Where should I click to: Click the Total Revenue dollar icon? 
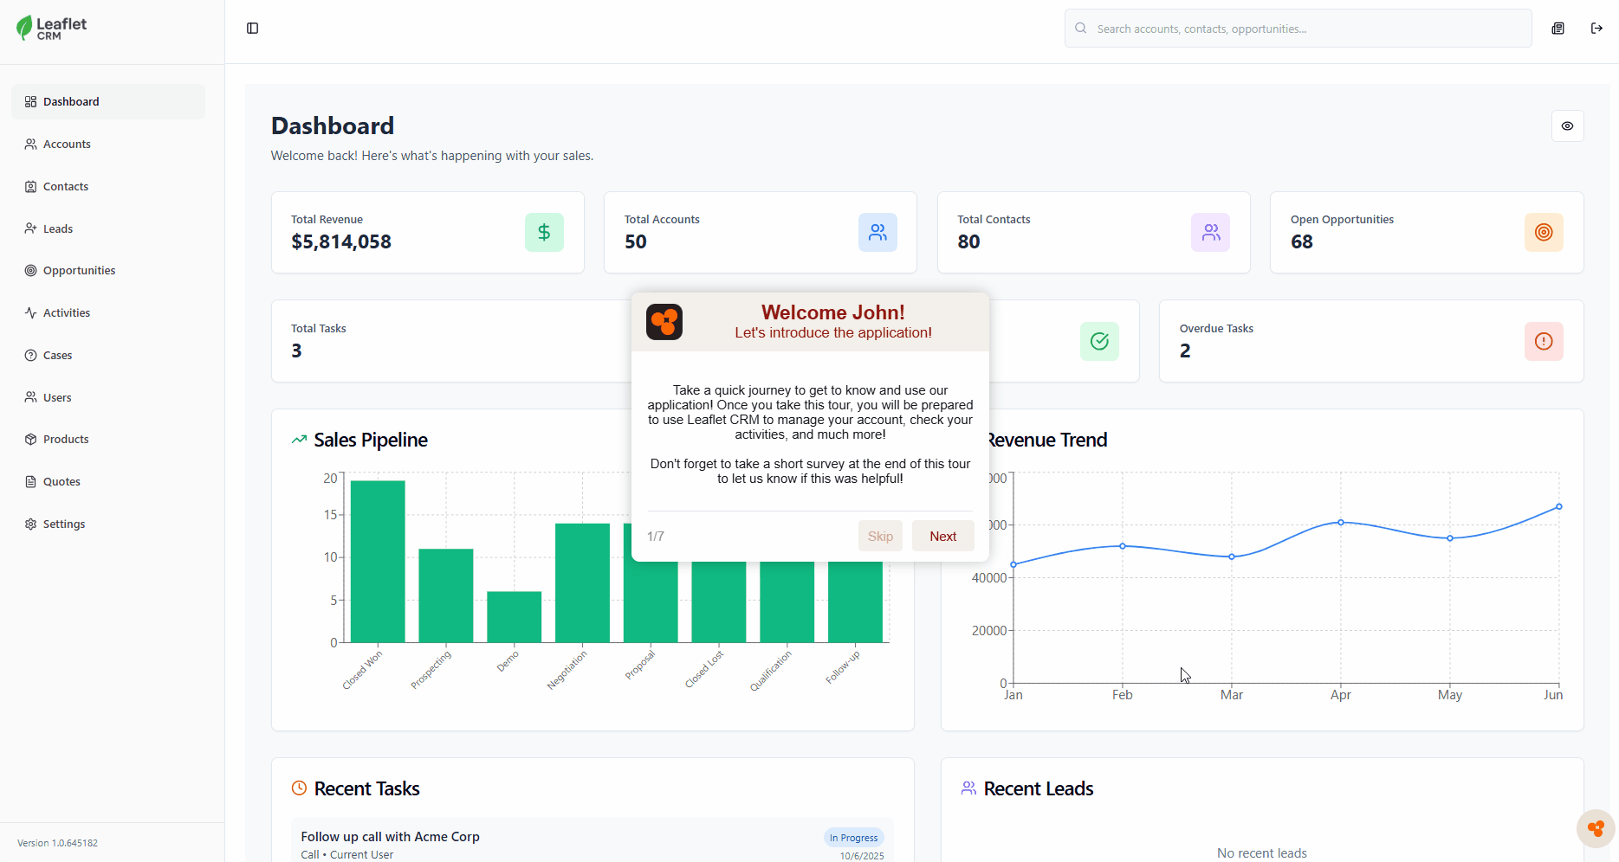544,233
